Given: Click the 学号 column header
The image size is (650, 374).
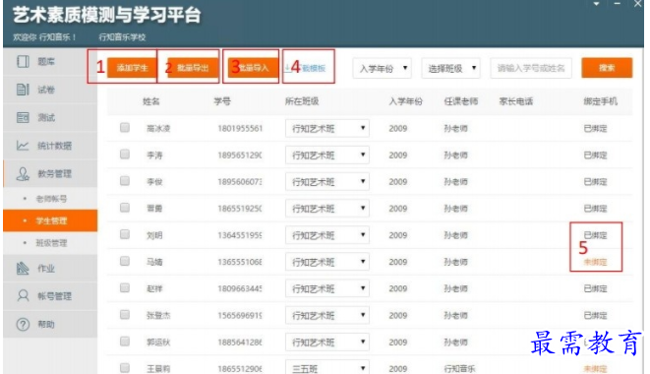Looking at the screenshot, I should (222, 101).
